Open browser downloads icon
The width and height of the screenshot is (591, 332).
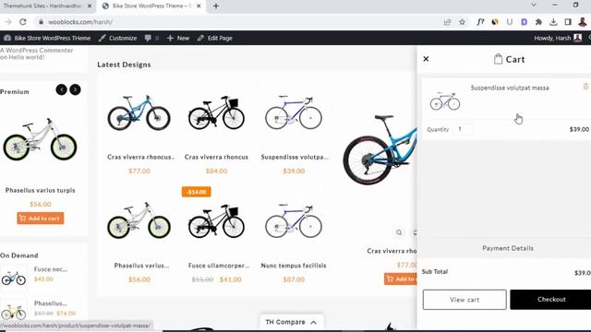(x=553, y=22)
